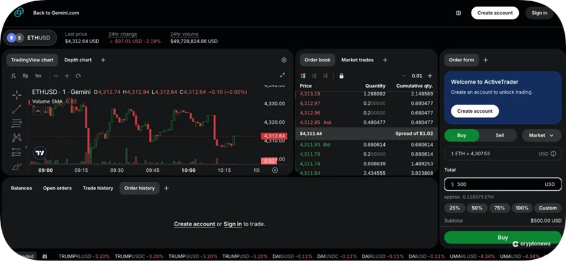The image size is (566, 261).
Task: Open the ETHUSD pair selector
Action: [x=30, y=38]
